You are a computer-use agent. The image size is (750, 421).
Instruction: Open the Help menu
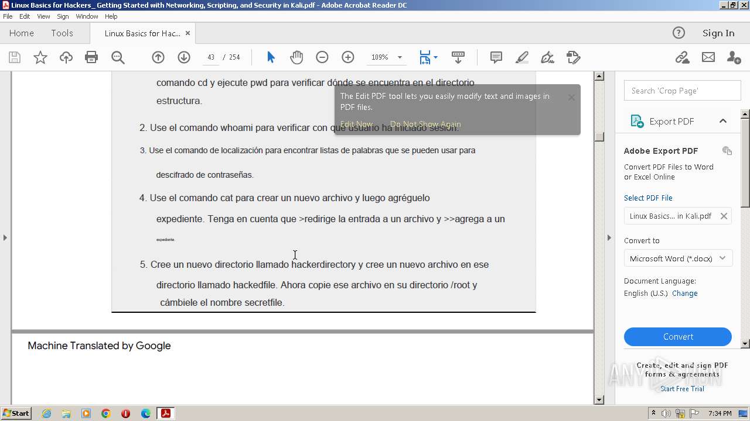pos(111,16)
